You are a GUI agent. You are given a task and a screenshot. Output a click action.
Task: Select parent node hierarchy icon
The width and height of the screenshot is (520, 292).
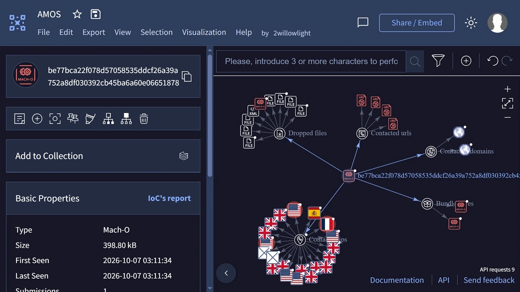click(126, 119)
